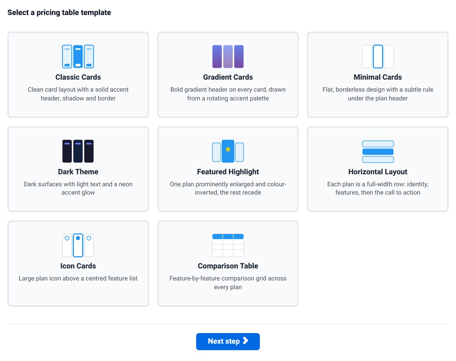This screenshot has width=456, height=361.
Task: Click the Icon Cards template icon
Action: click(78, 245)
